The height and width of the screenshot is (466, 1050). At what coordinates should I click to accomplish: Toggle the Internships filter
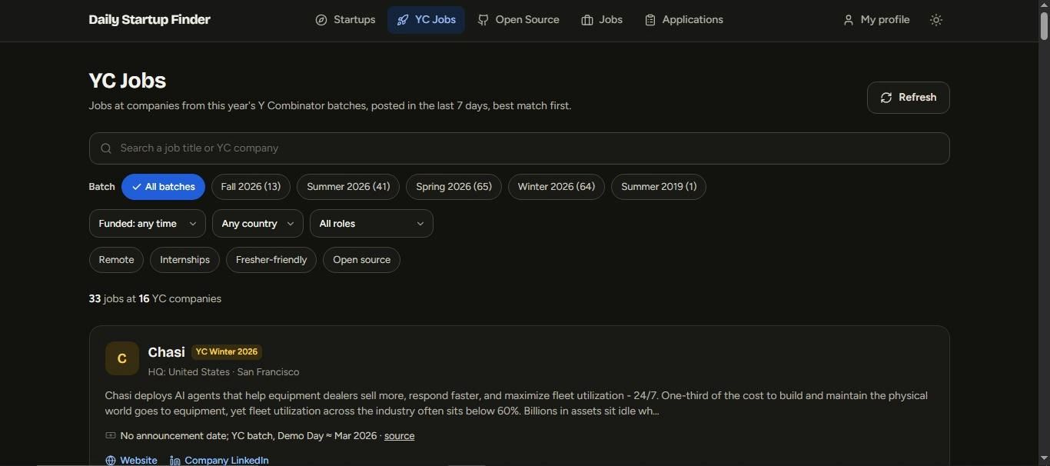184,260
